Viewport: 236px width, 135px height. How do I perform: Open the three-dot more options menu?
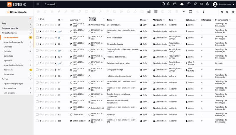coord(203,12)
